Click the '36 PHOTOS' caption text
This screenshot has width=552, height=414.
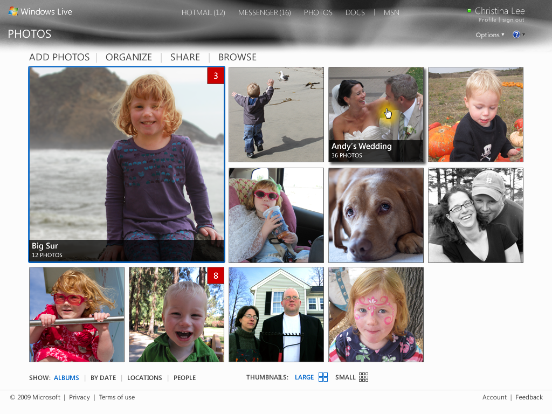tap(347, 155)
